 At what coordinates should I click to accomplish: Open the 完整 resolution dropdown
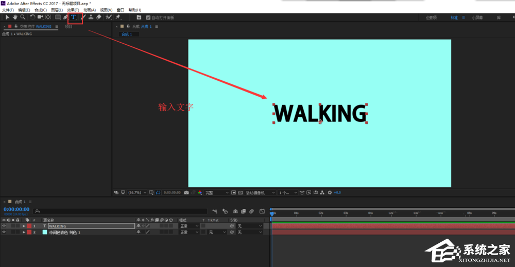click(216, 193)
